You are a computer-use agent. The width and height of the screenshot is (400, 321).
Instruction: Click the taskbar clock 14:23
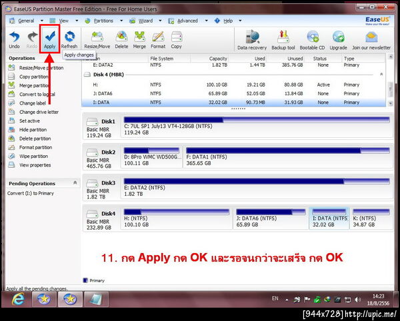(x=378, y=296)
